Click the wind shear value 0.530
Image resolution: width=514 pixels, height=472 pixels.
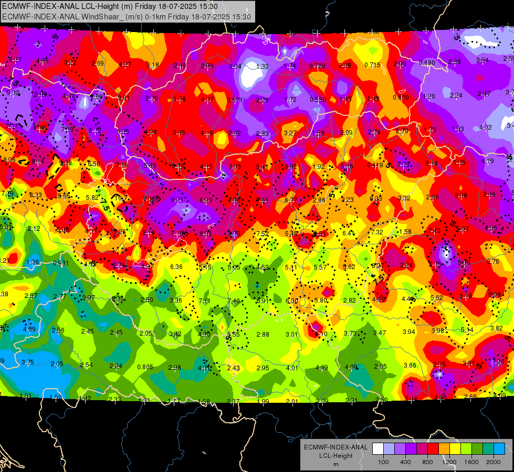(318, 99)
